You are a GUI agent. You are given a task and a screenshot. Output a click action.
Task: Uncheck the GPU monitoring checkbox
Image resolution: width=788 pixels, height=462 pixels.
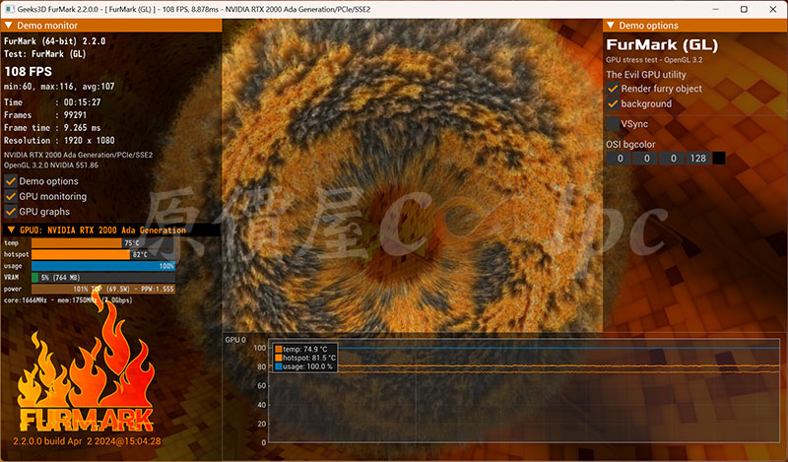tap(11, 196)
